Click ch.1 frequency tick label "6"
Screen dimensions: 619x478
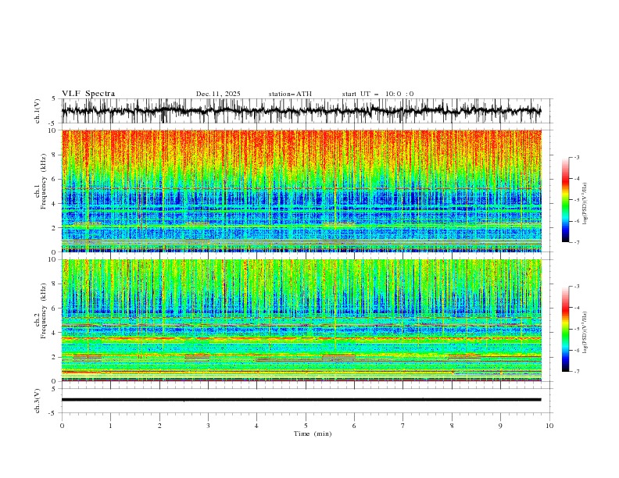55,179
